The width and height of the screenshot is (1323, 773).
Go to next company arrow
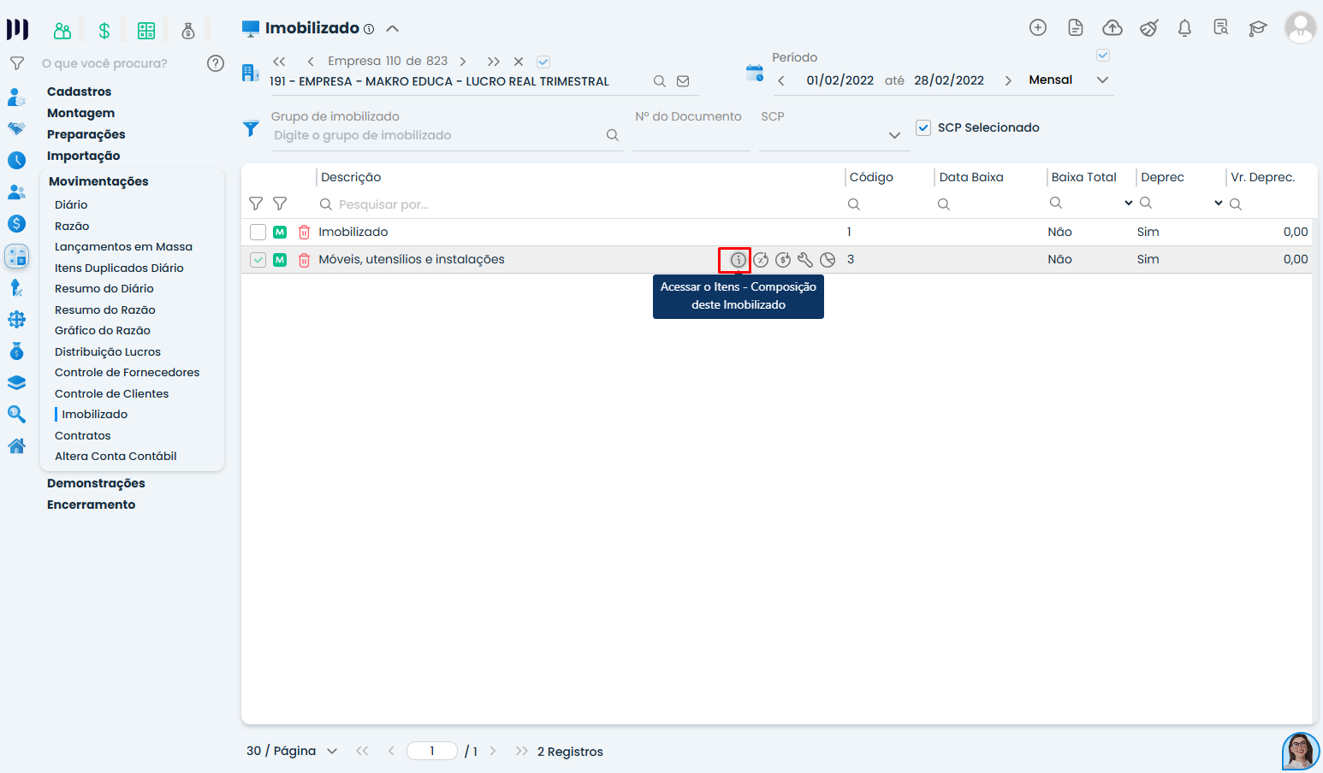[x=463, y=62]
